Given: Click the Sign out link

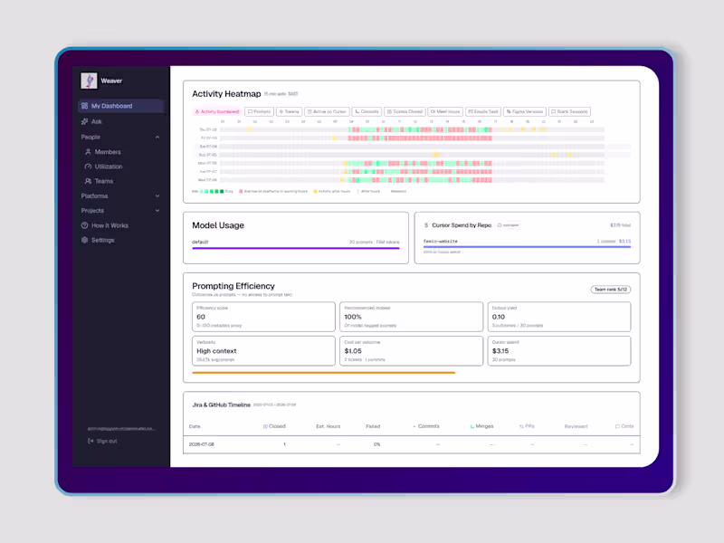Looking at the screenshot, I should click(107, 441).
